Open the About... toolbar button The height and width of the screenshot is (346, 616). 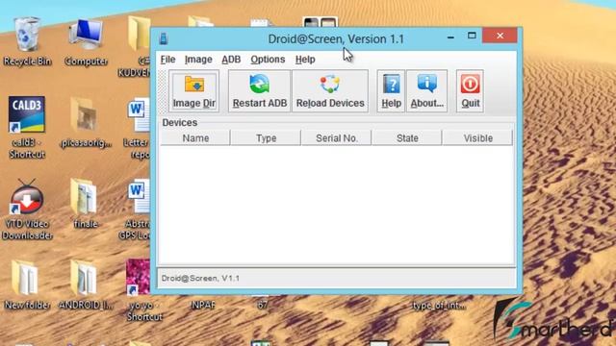click(426, 91)
